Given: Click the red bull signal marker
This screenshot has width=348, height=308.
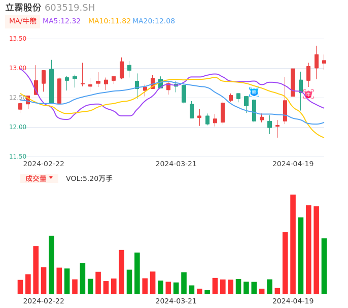Looking at the screenshot, I should coord(308,94).
